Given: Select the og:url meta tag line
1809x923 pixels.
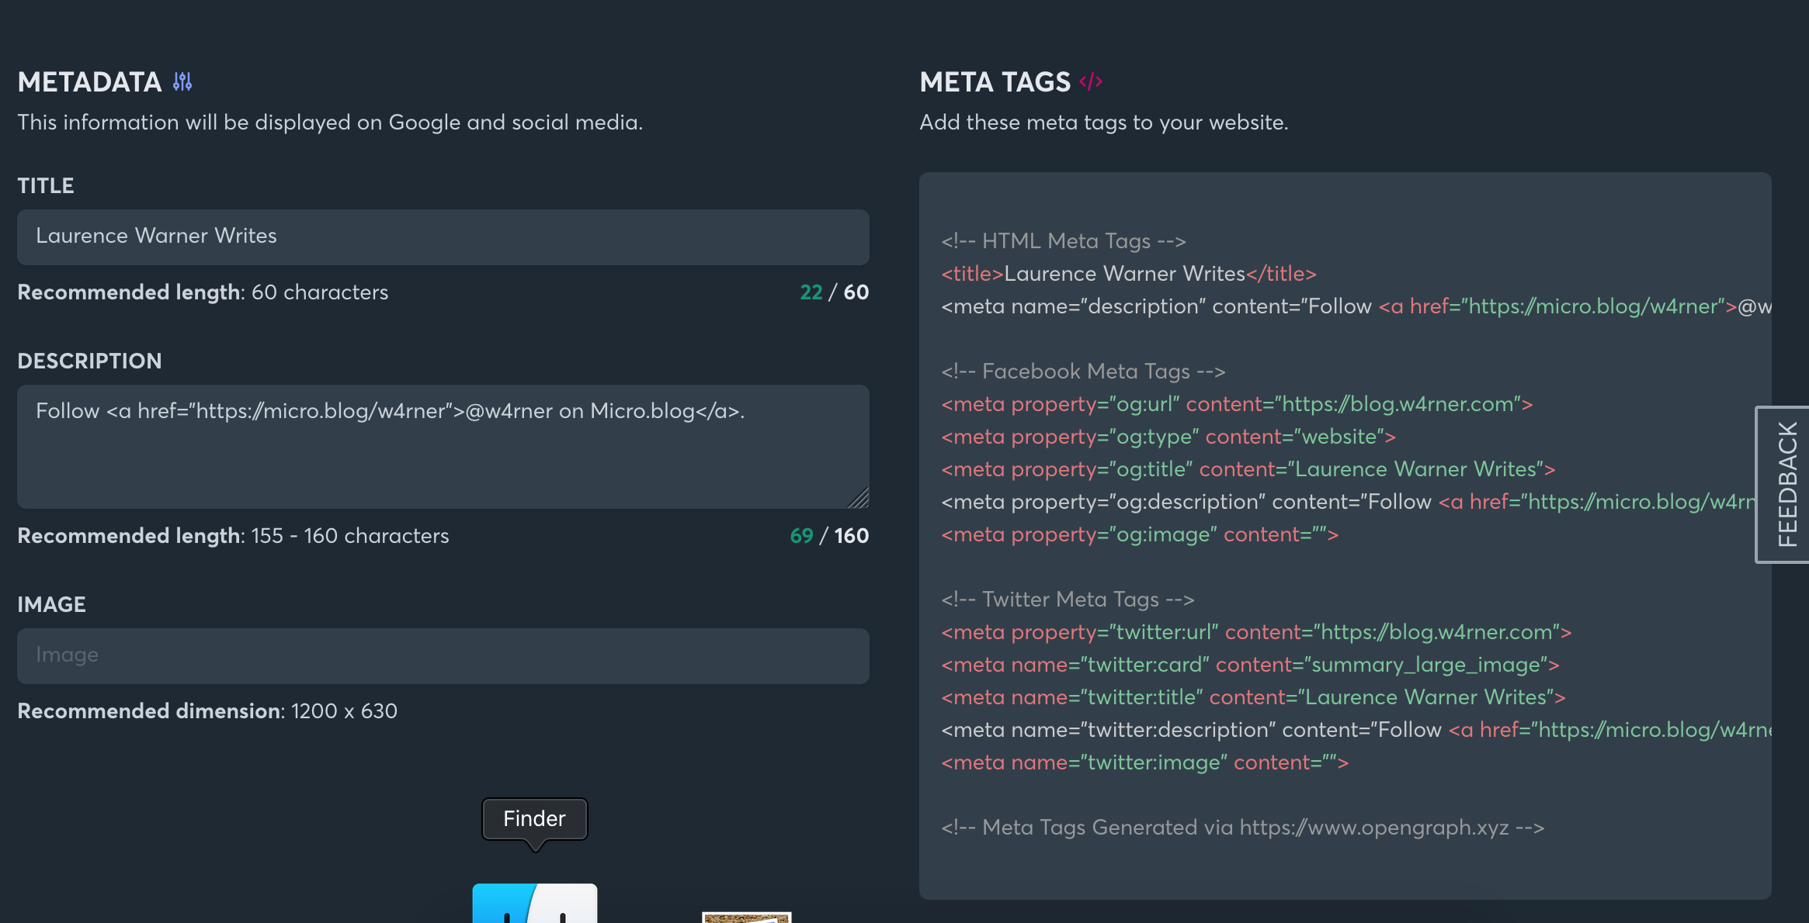Looking at the screenshot, I should coord(1236,404).
